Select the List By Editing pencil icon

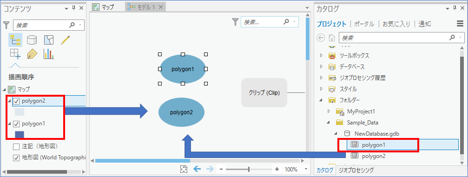66,39
